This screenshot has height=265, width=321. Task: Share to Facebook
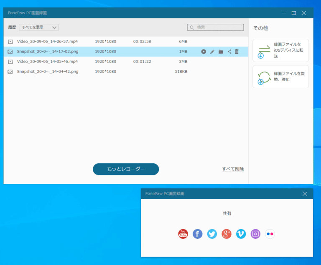click(198, 234)
